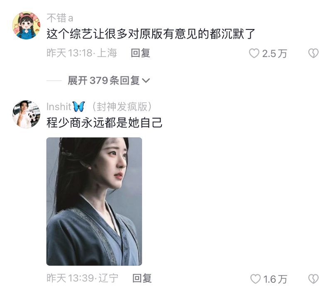The width and height of the screenshot is (332, 296).
Task: Open Inshit's profile avatar
Action: pyautogui.click(x=26, y=114)
